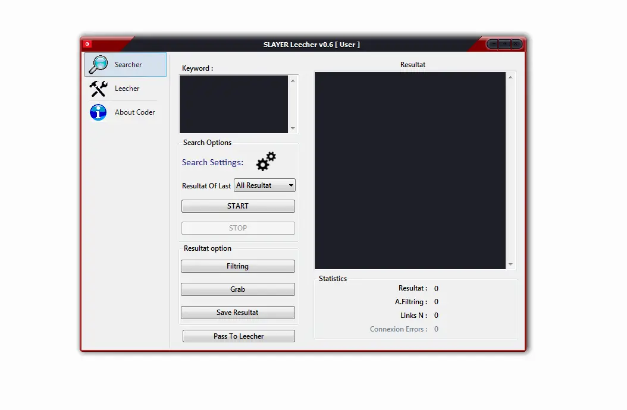Switch to the Leecher section

tap(127, 88)
